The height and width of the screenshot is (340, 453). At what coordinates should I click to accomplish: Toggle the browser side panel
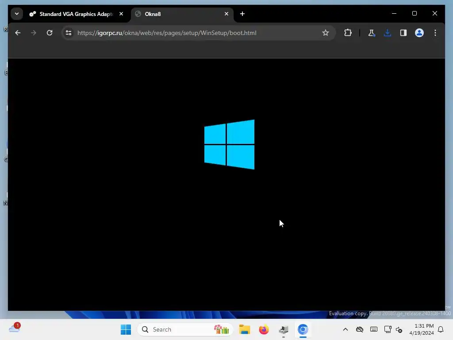[403, 33]
